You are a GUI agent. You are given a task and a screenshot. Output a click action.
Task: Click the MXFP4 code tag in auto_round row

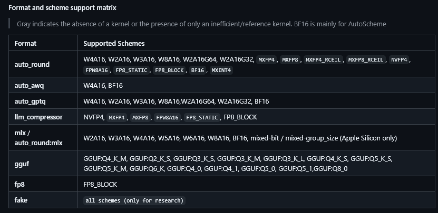point(267,59)
